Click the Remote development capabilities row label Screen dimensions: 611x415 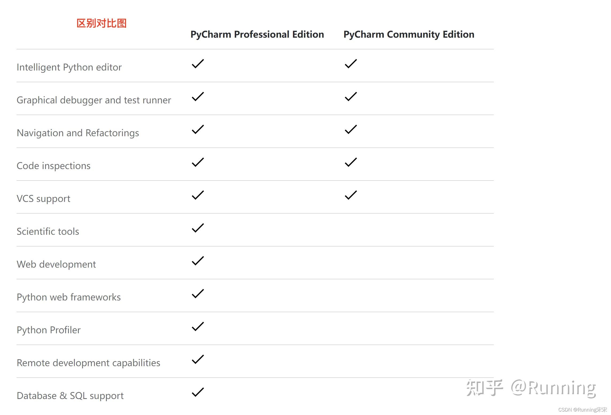click(x=88, y=363)
